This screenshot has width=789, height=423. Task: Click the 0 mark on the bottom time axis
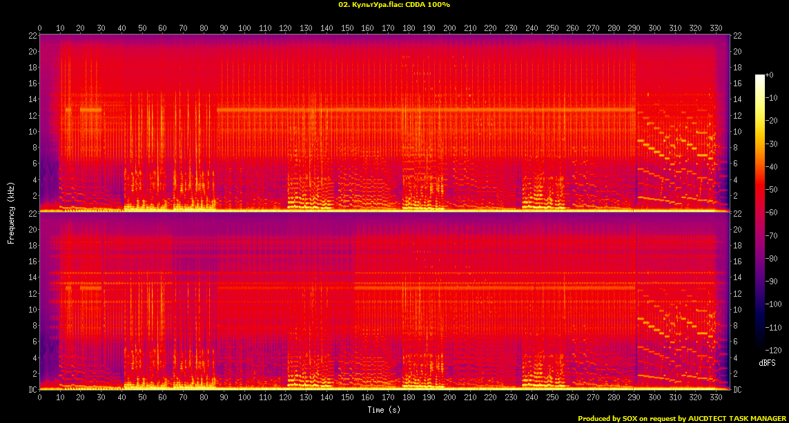(x=39, y=398)
